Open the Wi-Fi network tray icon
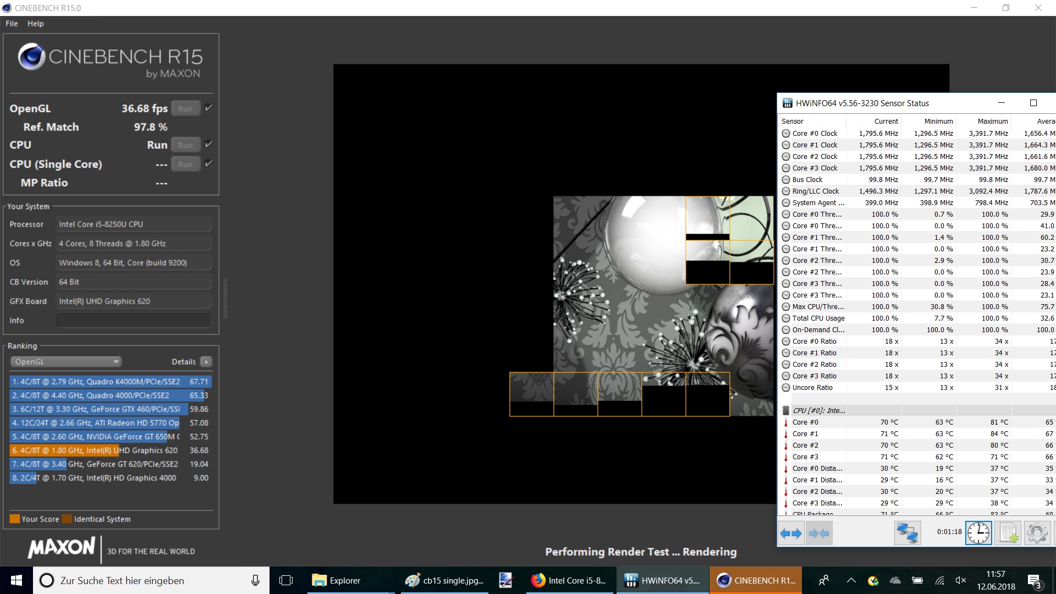This screenshot has height=594, width=1056. click(x=939, y=580)
